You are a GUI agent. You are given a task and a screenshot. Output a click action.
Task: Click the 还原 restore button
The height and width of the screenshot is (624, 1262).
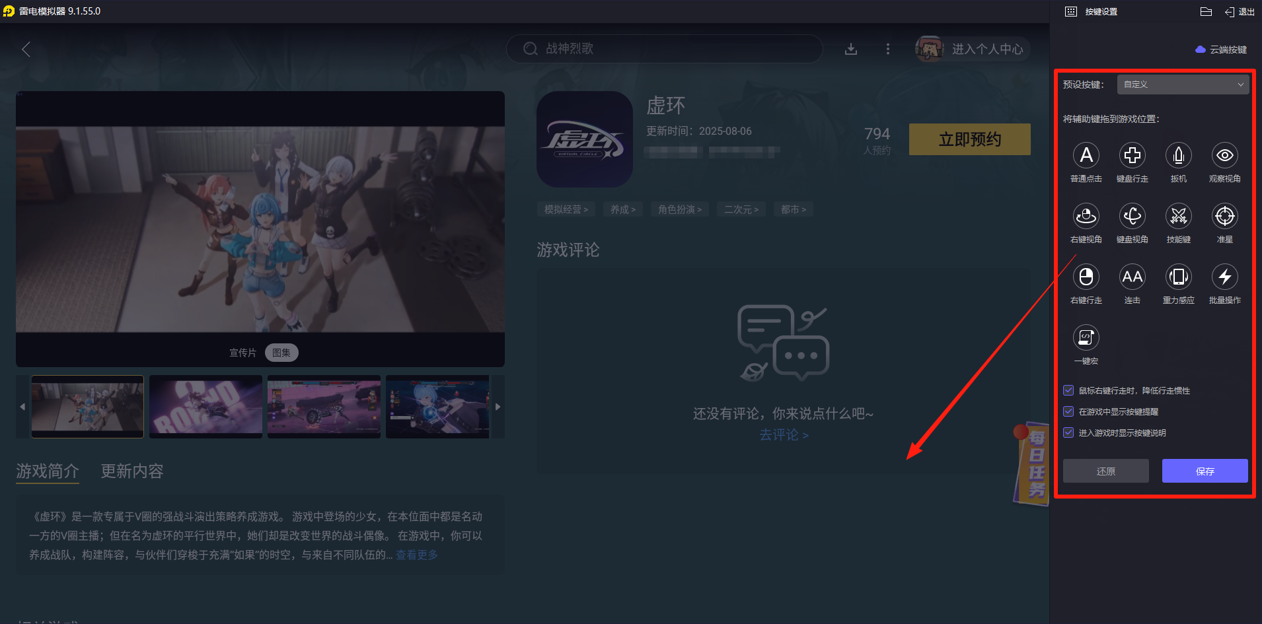(1105, 471)
